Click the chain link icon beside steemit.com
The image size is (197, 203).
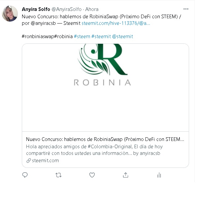tap(29, 161)
